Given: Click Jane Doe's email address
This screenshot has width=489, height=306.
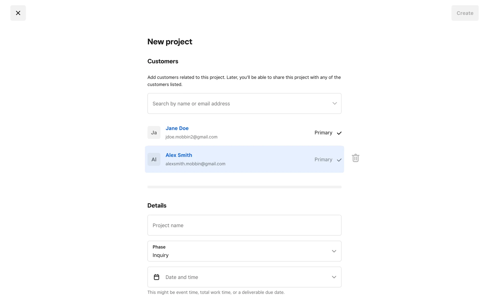Looking at the screenshot, I should point(191,137).
